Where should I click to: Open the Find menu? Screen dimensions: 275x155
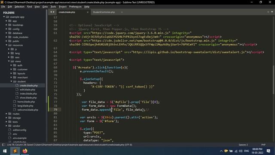click(x=30, y=7)
